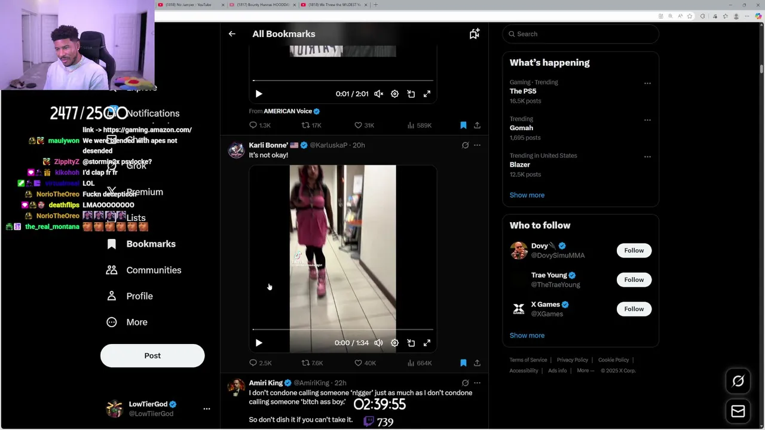Open Karli Bonne' profile avatar
Screen dimensions: 765x430
pos(236,150)
